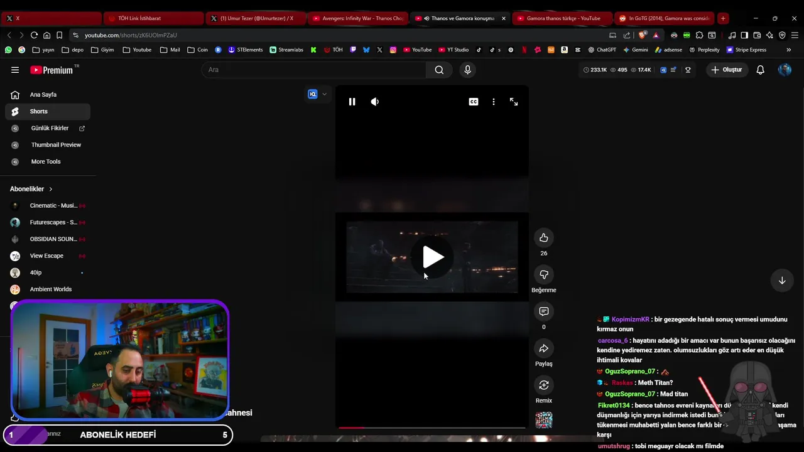Seek using the Shorts progress bar
The width and height of the screenshot is (804, 452).
[x=432, y=428]
